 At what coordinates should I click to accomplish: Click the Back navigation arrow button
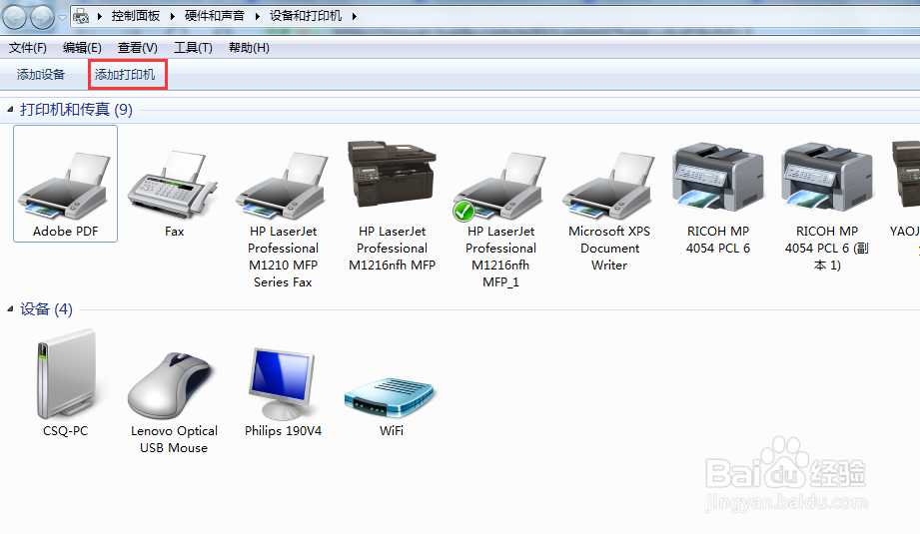click(x=14, y=16)
